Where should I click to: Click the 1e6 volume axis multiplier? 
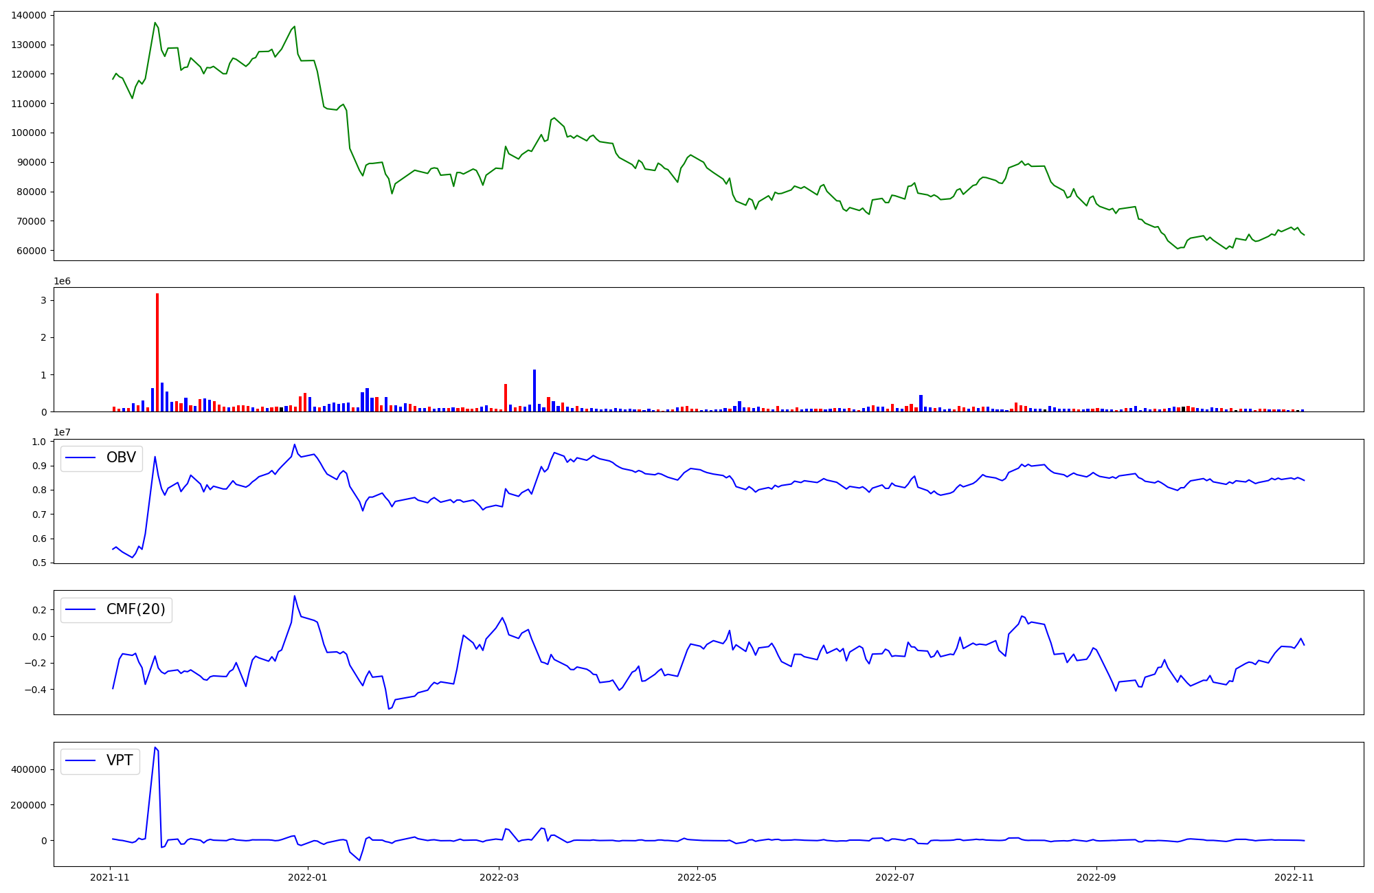62,282
